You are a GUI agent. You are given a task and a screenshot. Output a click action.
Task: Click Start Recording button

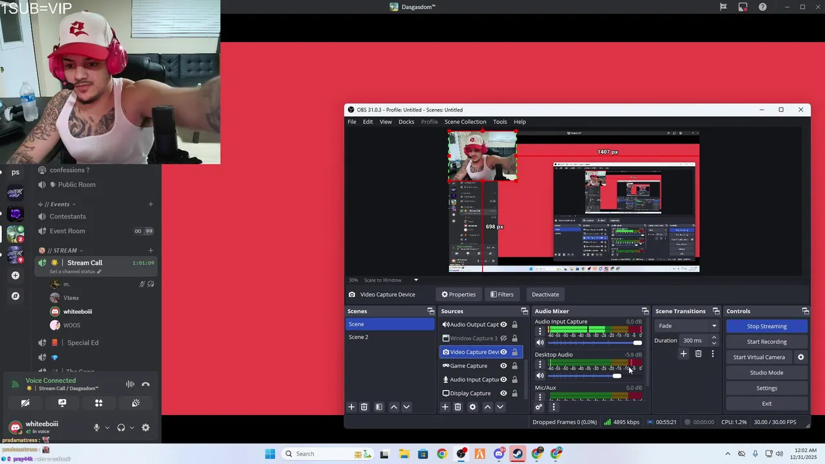point(766,342)
